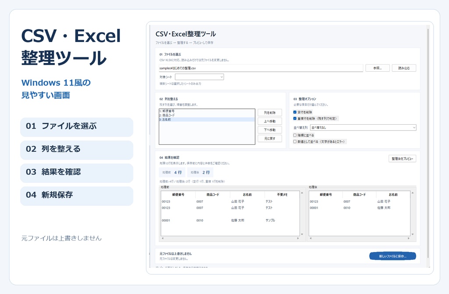Click the 整理後をプレビュー button
449x294 pixels.
(403, 158)
